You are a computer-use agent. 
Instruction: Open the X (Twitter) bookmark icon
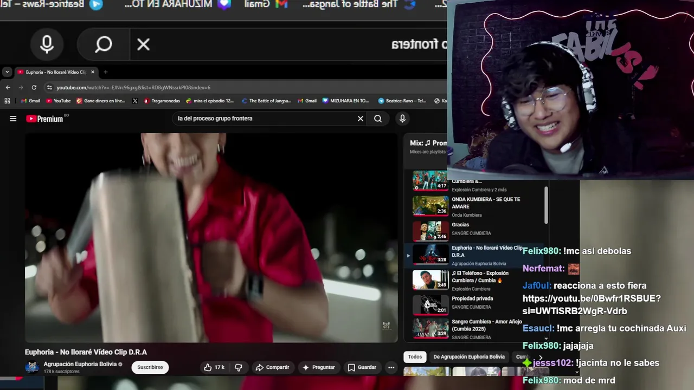pos(135,101)
